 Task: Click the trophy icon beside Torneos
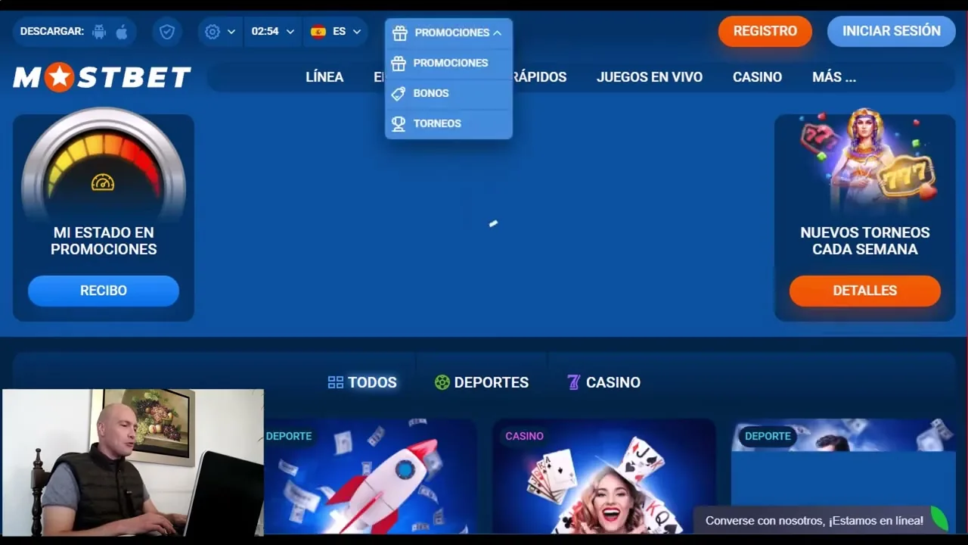click(x=399, y=123)
